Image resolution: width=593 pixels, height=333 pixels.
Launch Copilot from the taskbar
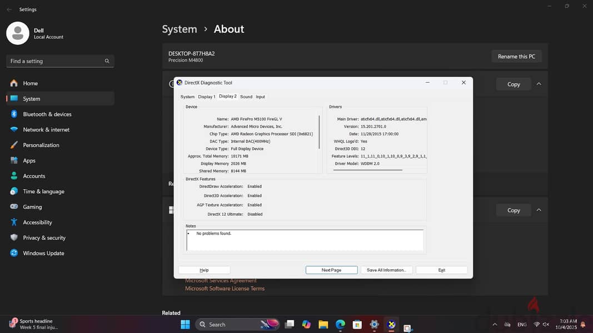306,324
